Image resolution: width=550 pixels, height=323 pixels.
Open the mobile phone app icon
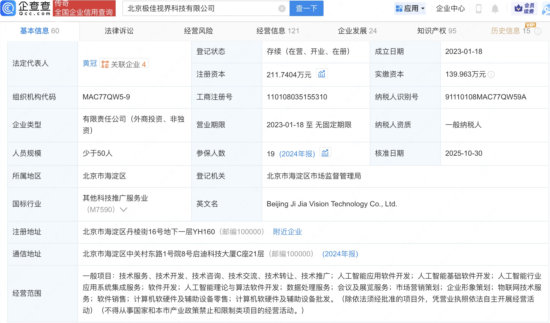tap(478, 8)
